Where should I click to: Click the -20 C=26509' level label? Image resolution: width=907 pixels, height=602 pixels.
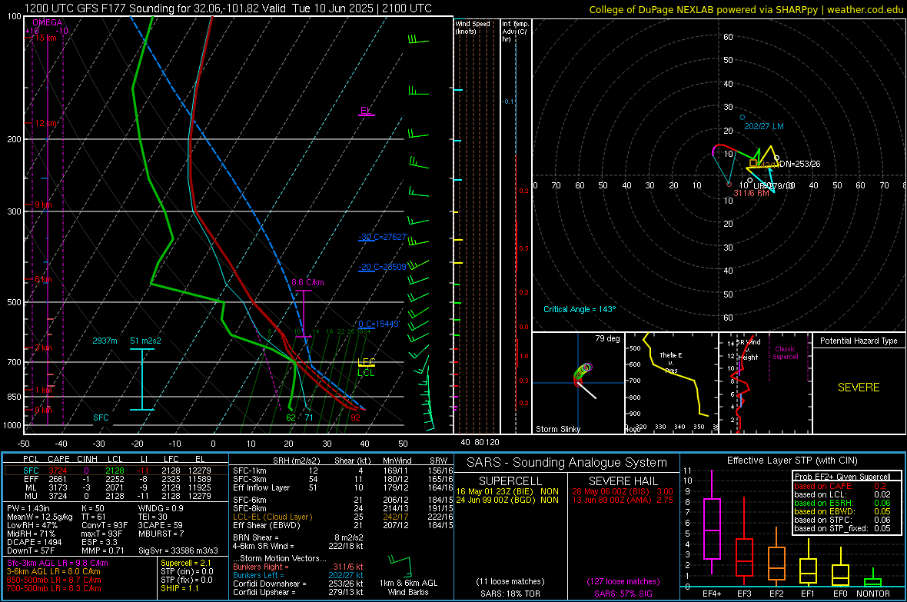coord(383,267)
